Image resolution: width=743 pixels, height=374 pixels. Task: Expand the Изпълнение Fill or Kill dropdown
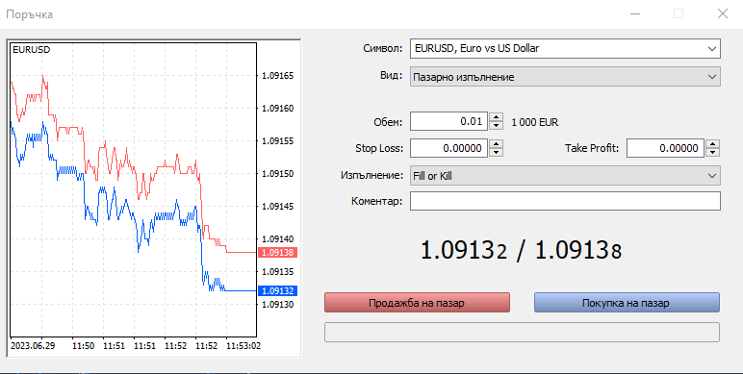[x=565, y=176]
